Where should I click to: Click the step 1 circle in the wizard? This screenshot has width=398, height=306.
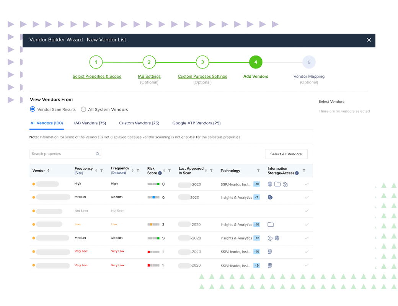point(96,62)
